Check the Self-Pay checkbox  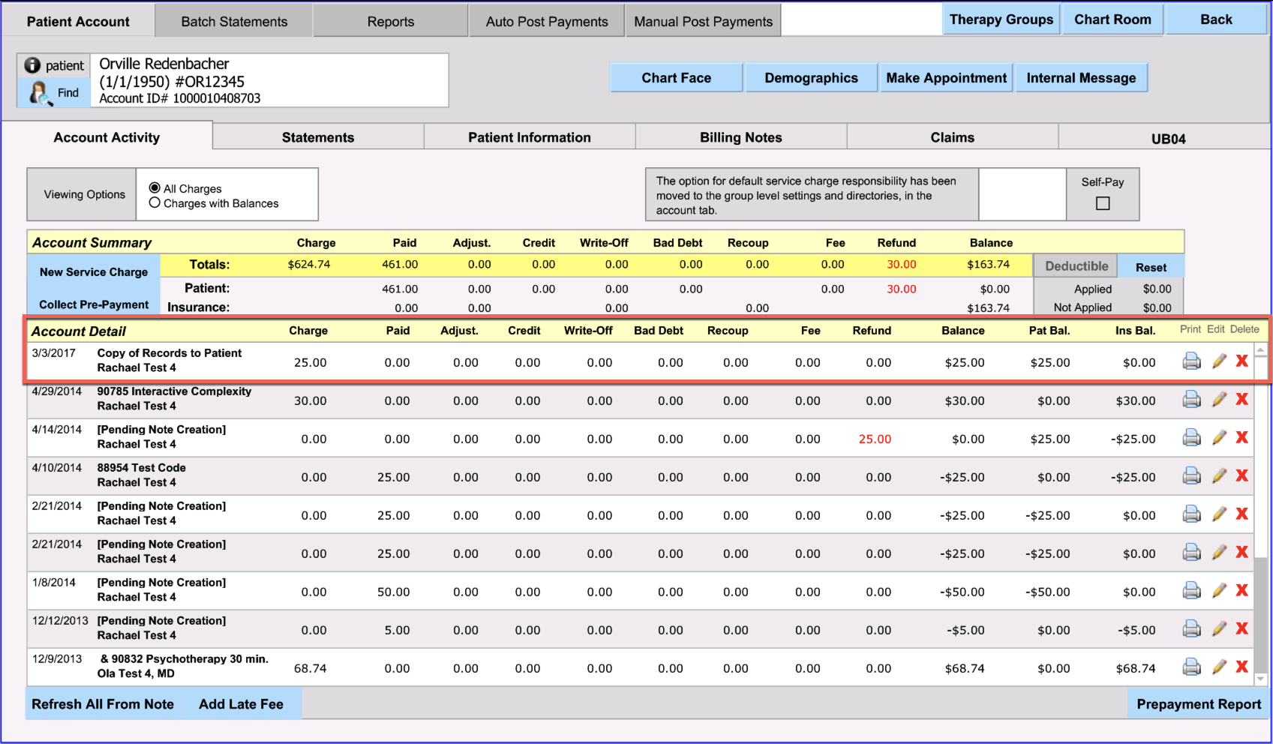pyautogui.click(x=1102, y=203)
